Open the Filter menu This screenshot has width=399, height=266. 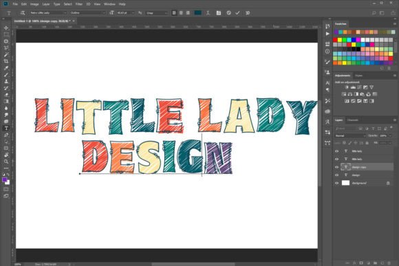click(79, 4)
